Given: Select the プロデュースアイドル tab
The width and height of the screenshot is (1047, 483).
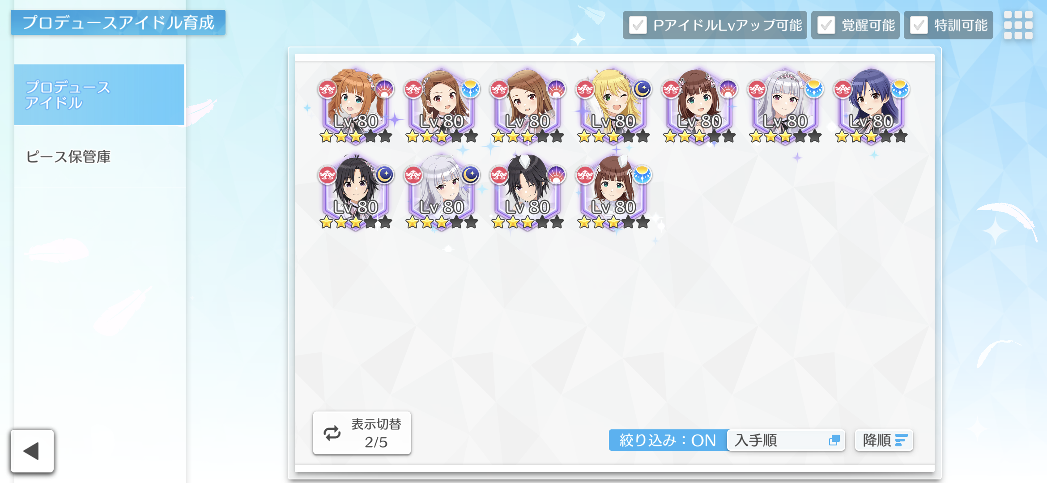Looking at the screenshot, I should [99, 95].
